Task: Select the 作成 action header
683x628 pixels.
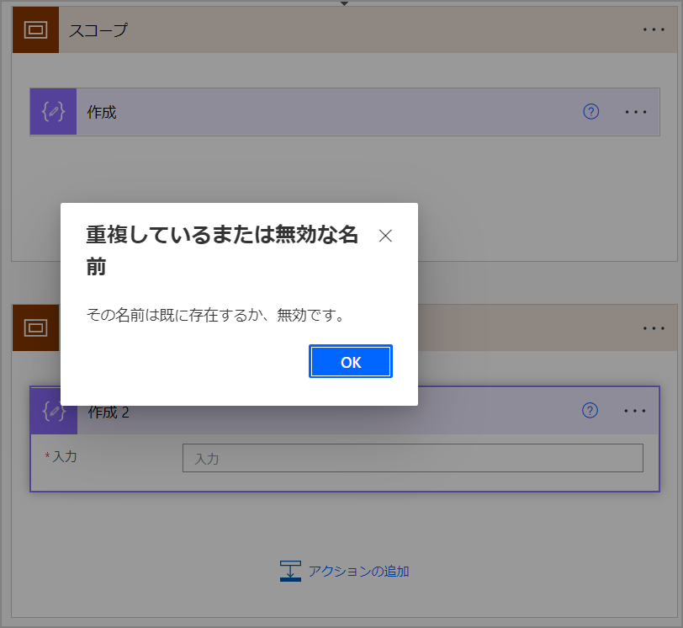Action: [345, 112]
